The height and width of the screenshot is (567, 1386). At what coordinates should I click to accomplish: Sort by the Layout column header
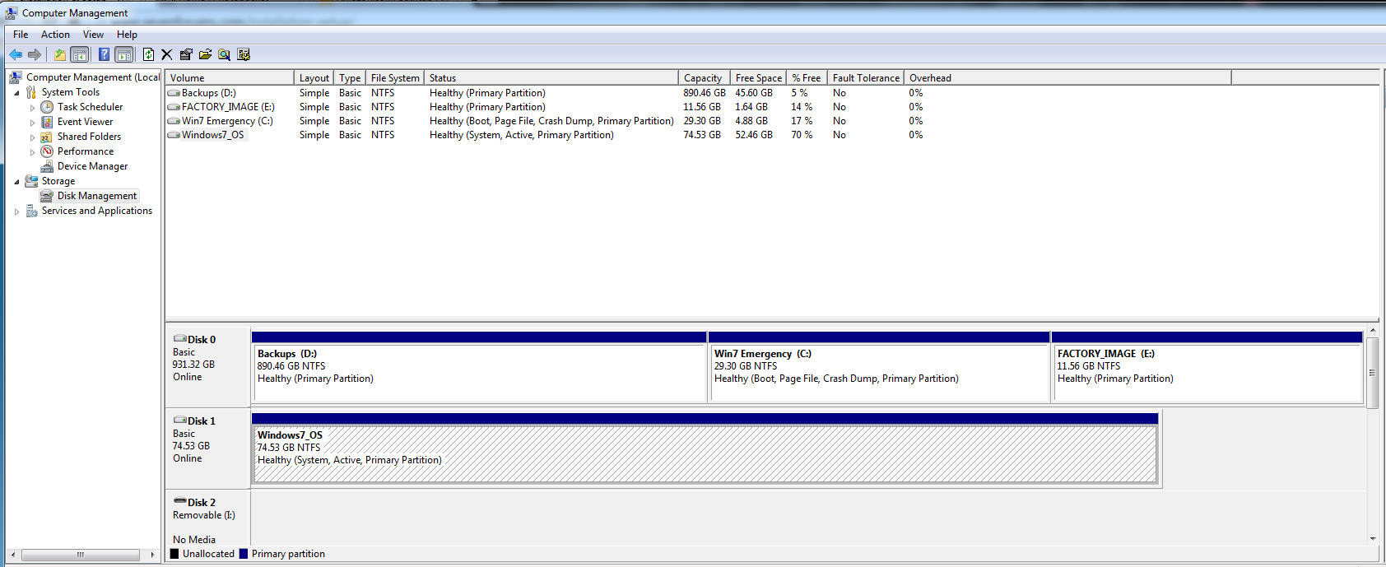point(314,78)
